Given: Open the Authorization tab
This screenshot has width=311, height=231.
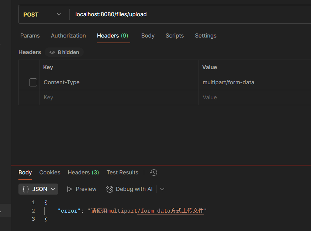Looking at the screenshot, I should click(x=68, y=36).
